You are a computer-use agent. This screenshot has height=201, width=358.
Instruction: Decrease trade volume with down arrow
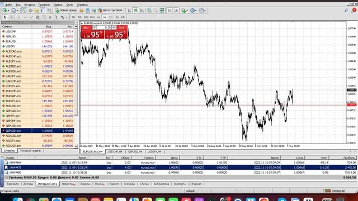pyautogui.click(x=95, y=27)
